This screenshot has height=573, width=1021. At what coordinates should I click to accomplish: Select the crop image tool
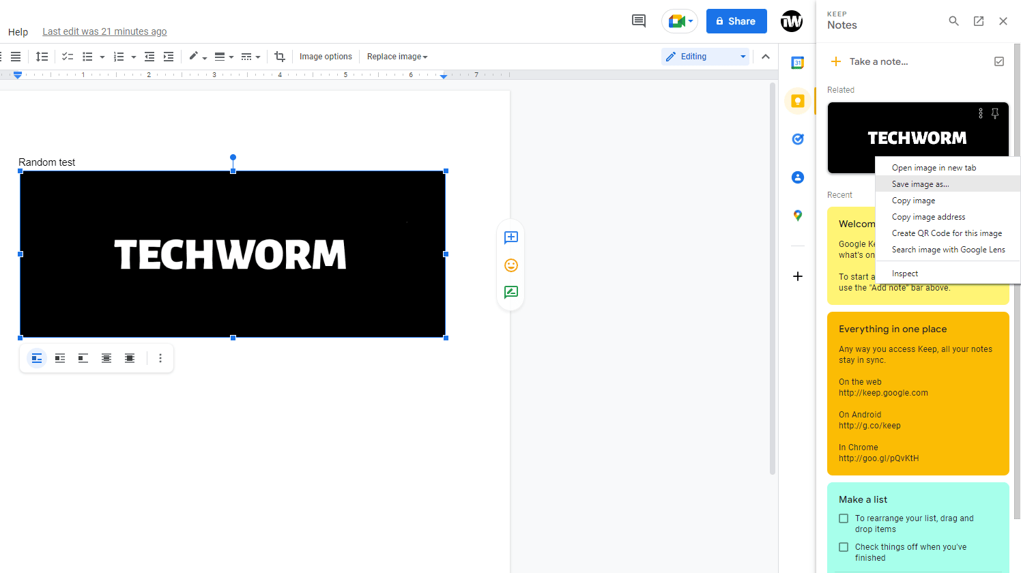(280, 57)
